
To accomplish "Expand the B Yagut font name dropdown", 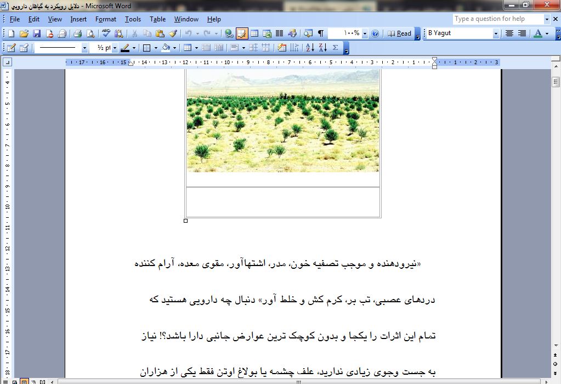I will [496, 33].
